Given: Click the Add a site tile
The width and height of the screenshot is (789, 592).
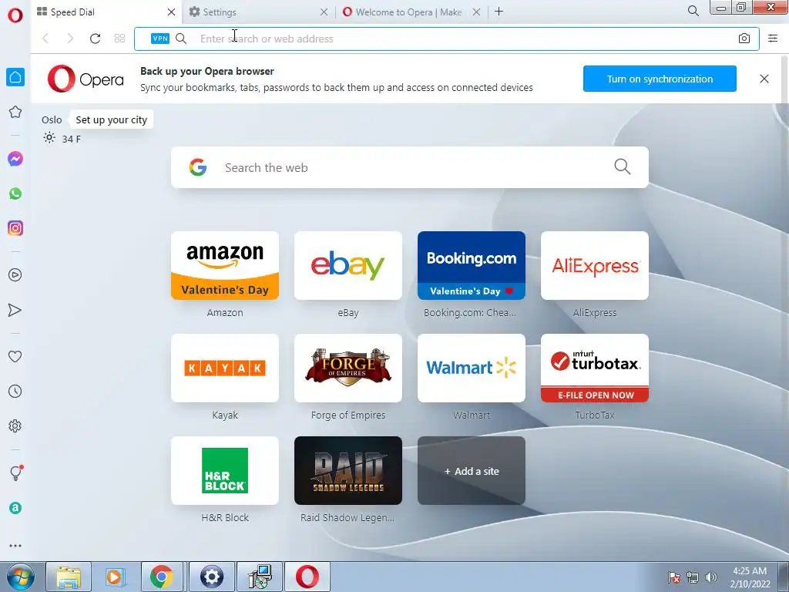Looking at the screenshot, I should coord(472,471).
